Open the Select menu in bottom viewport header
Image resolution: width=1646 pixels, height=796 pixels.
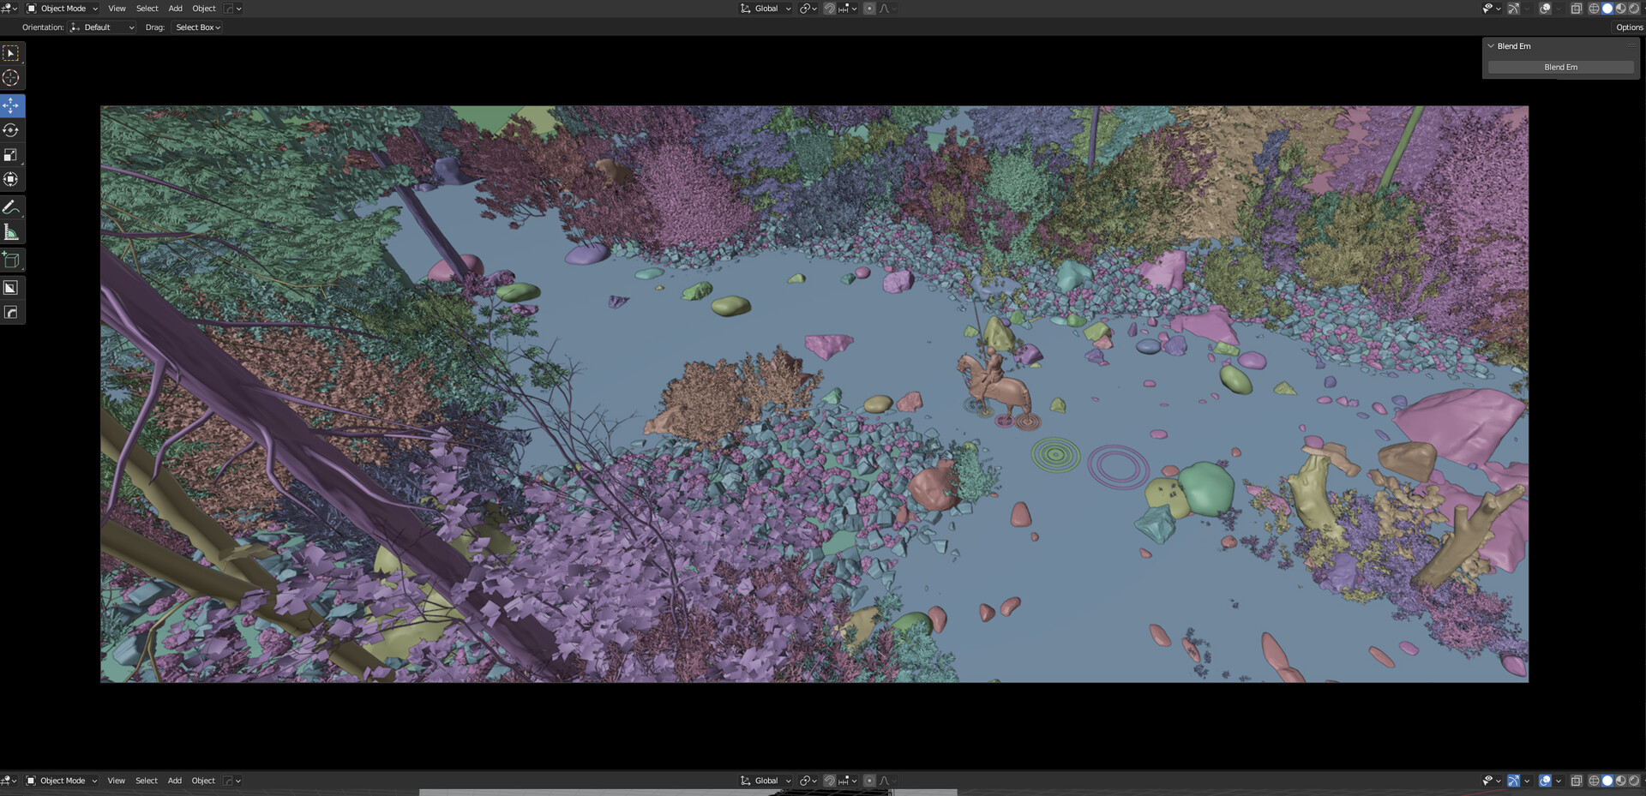[x=147, y=781]
